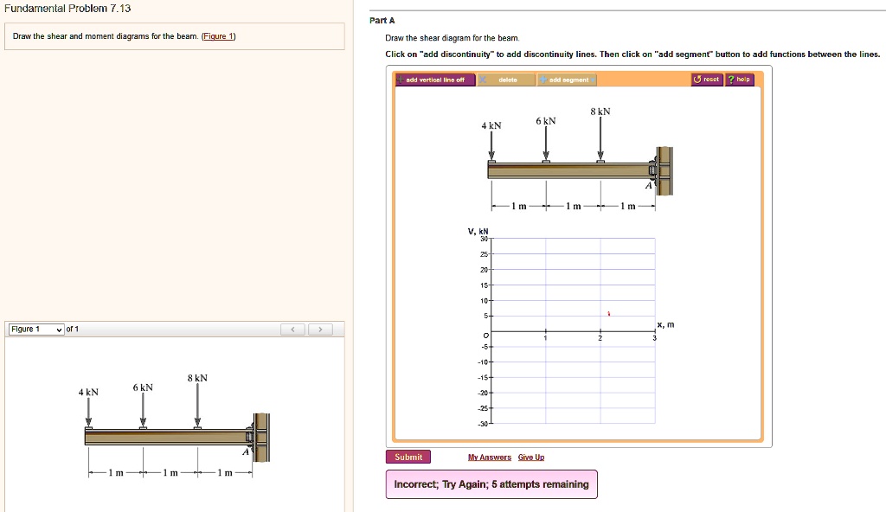Click the Fundamental Problem 7.13 title
Image resolution: width=886 pixels, height=512 pixels.
pos(67,9)
